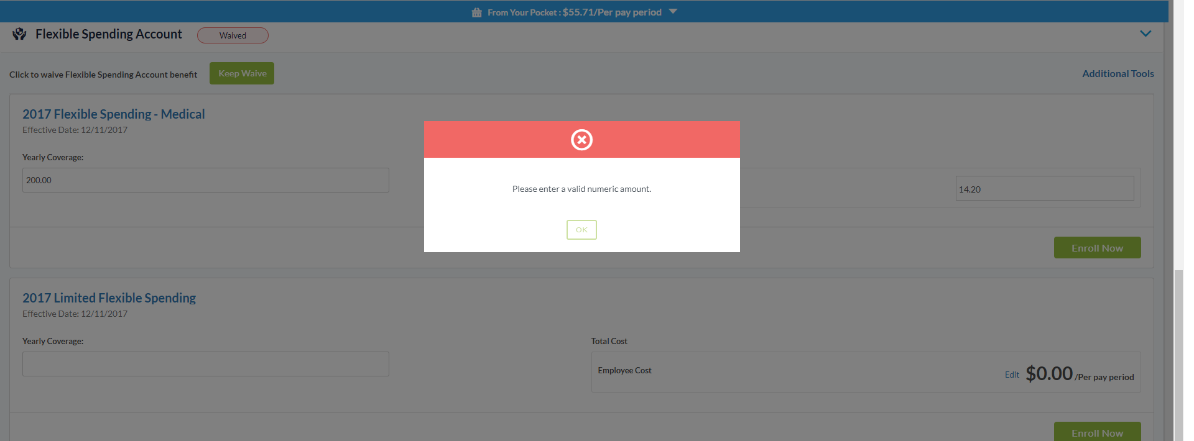Click the Waived status badge

tap(233, 35)
